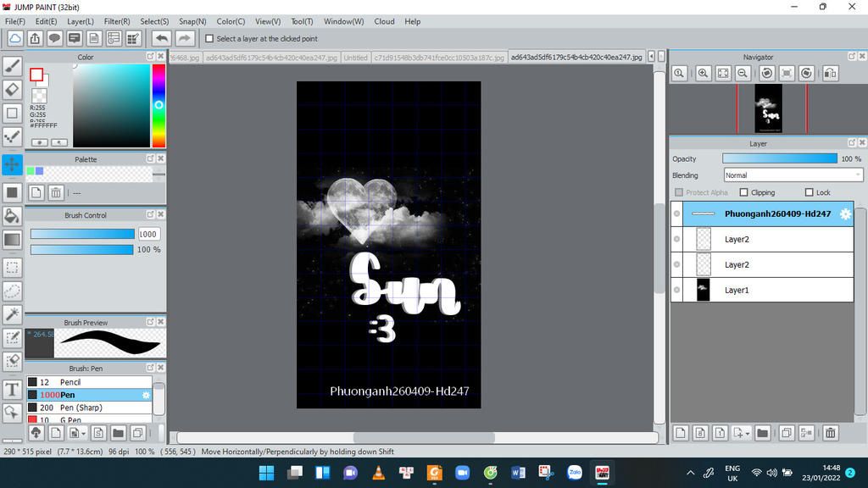This screenshot has width=868, height=488.
Task: Open Microsoft Word from taskbar
Action: pyautogui.click(x=518, y=473)
